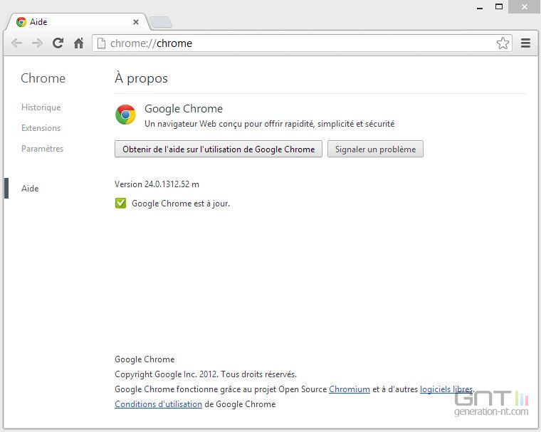Click the Chrome sidebar title
The height and width of the screenshot is (432, 541).
coord(43,78)
